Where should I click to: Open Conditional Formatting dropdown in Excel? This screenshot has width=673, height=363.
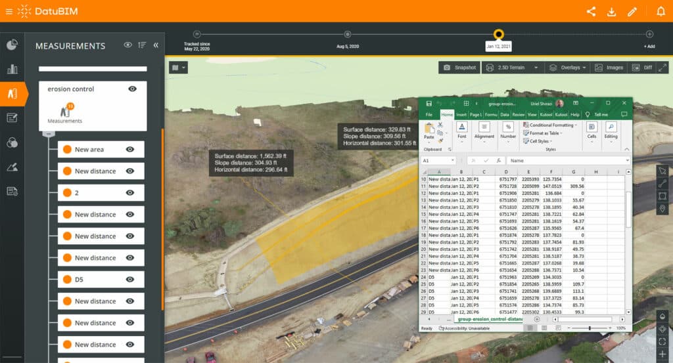(551, 125)
